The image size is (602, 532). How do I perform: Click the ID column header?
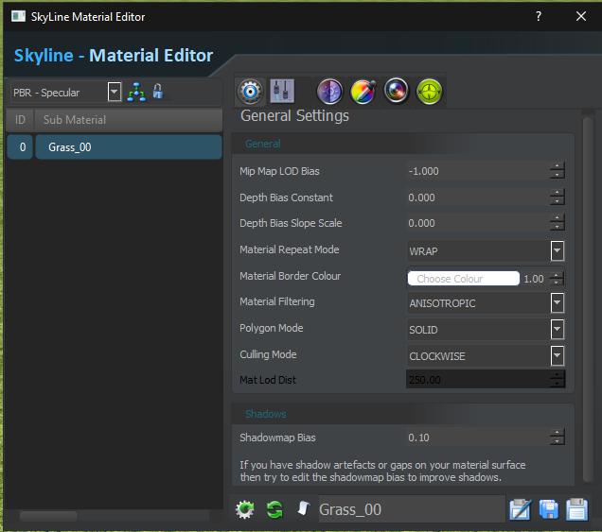tap(20, 120)
